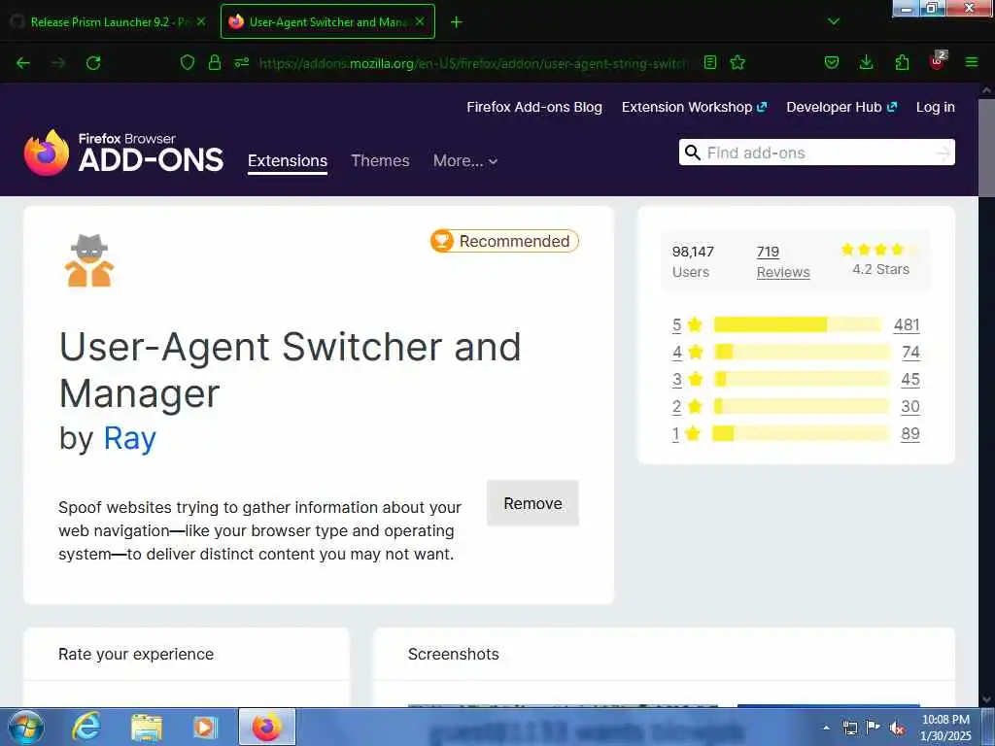Open Extension Workshop link
995x746 pixels.
click(x=694, y=107)
